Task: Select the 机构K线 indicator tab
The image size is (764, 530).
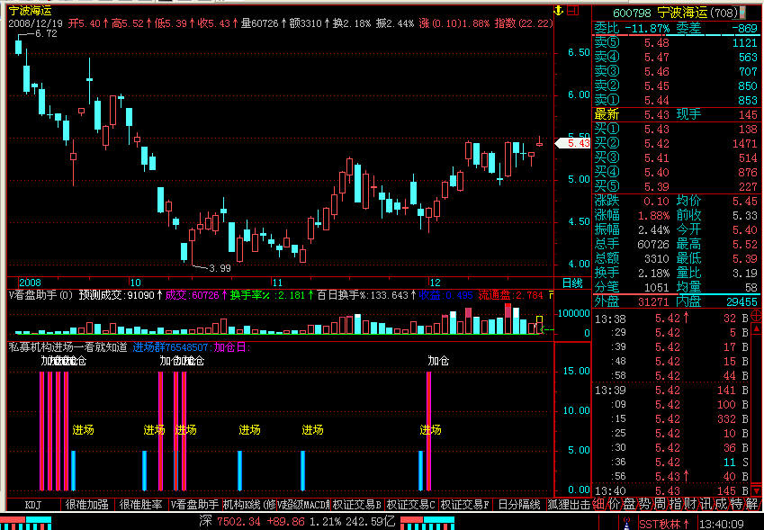Action: click(x=249, y=504)
